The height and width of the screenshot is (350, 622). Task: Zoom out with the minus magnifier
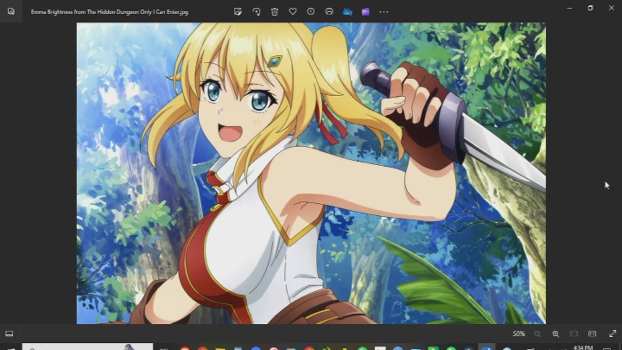click(x=537, y=334)
